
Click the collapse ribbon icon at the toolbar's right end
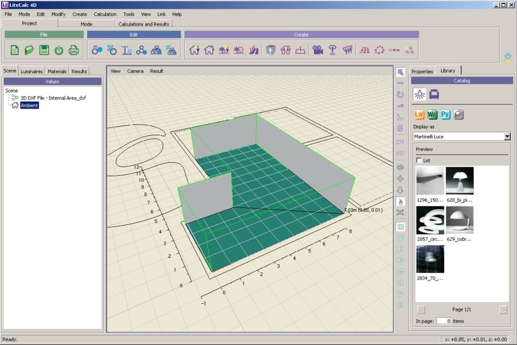pyautogui.click(x=508, y=57)
